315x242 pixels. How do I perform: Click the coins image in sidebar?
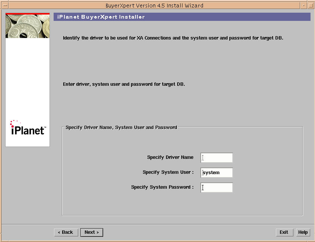(28, 26)
